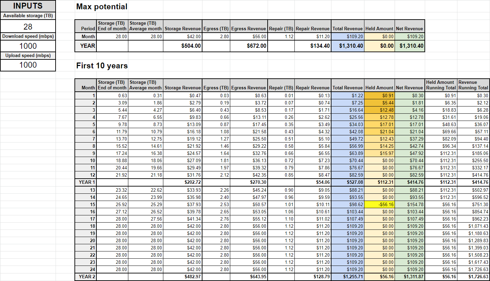The height and width of the screenshot is (281, 490).
Task: Click the INPUTS header cell
Action: click(x=28, y=6)
